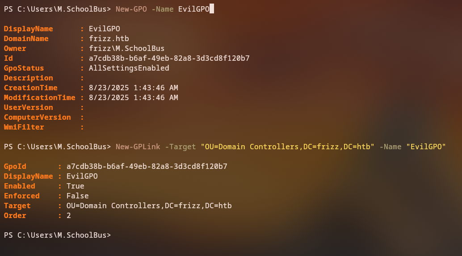The image size is (462, 256).
Task: Click the WmiFilter field label
Action: coord(24,127)
